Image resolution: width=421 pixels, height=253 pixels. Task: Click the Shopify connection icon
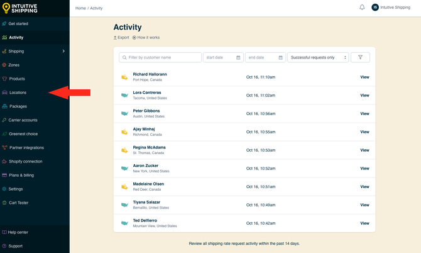[x=4, y=161]
